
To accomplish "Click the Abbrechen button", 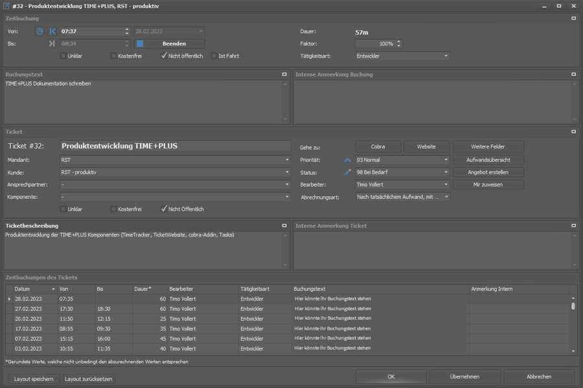I will coord(539,376).
